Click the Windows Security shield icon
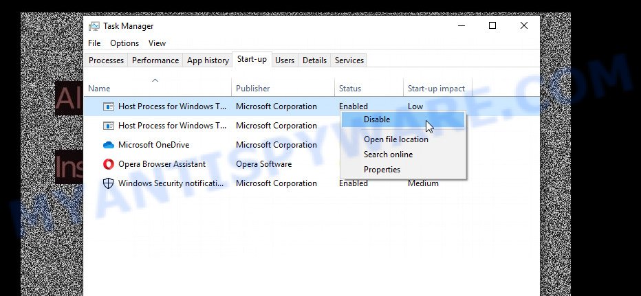Screen dimensions: 641x296 [109, 183]
